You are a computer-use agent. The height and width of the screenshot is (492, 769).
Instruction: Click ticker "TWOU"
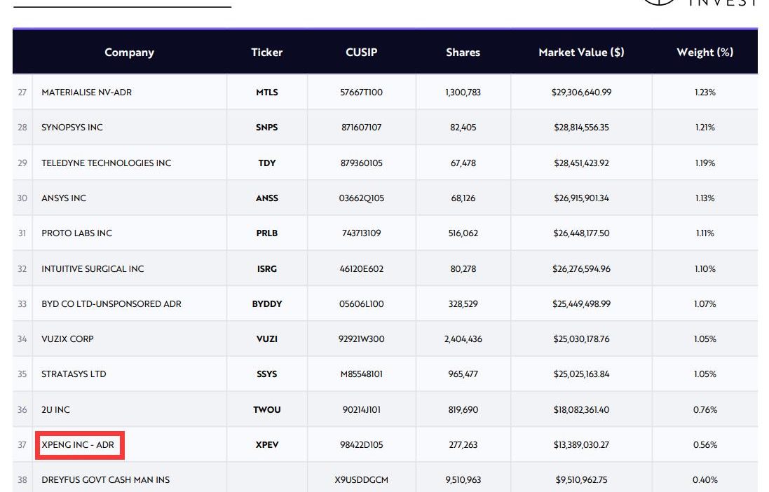pyautogui.click(x=267, y=409)
